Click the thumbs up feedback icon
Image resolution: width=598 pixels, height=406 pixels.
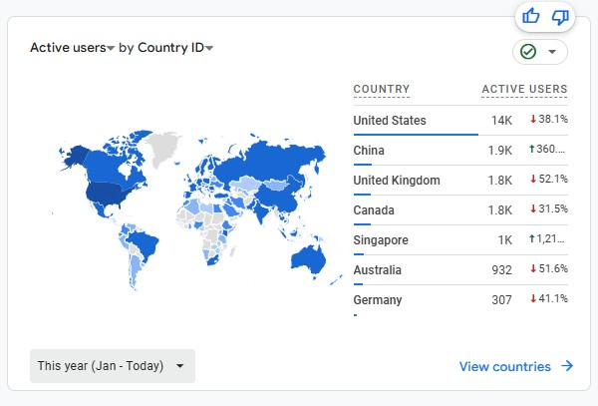coord(531,16)
